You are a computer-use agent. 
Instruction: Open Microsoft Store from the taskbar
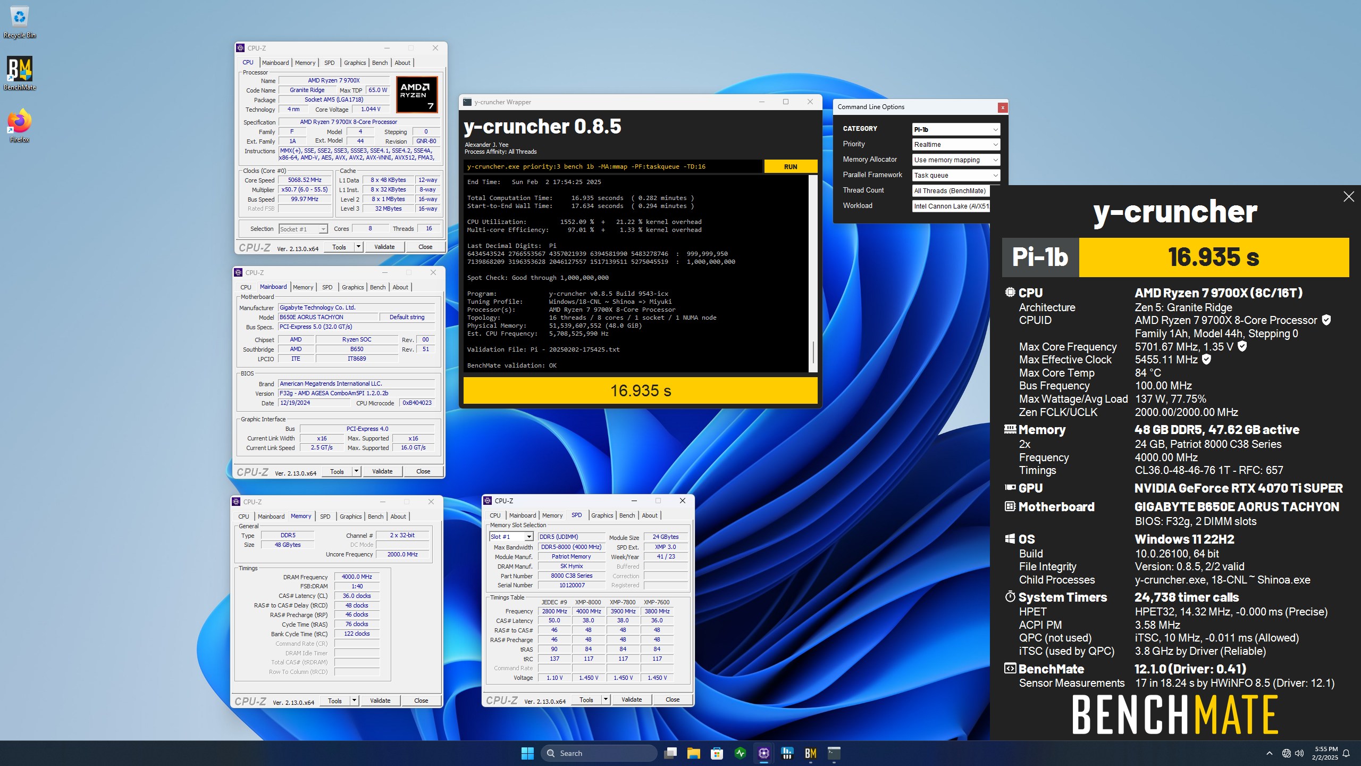point(717,753)
